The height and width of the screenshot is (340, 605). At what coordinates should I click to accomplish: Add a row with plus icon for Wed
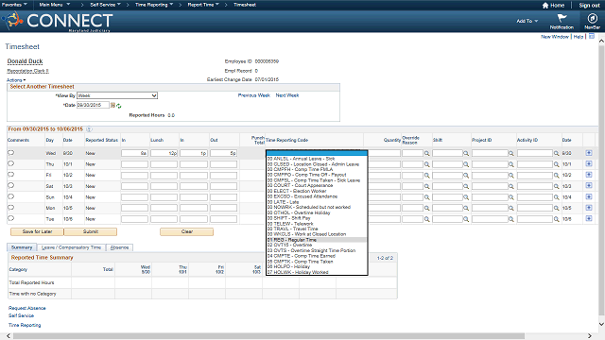point(588,153)
